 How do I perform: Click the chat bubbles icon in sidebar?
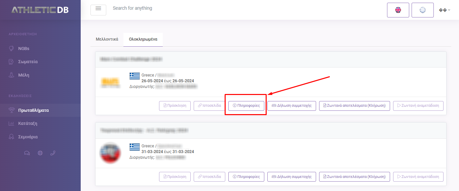pyautogui.click(x=27, y=153)
